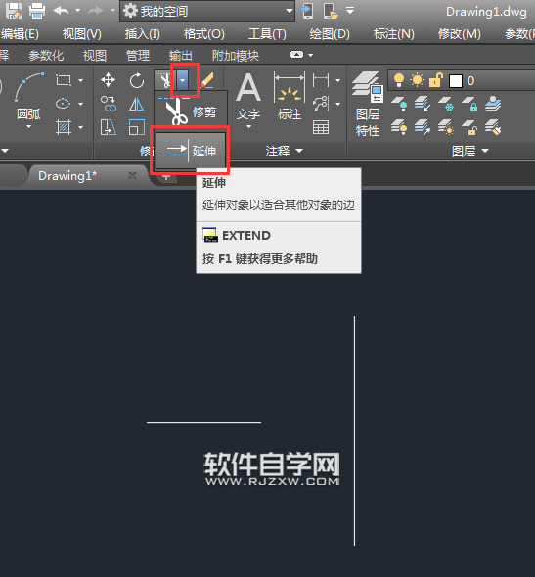Click the Undo arrow icon
Screen dimensions: 535x577
[61, 11]
